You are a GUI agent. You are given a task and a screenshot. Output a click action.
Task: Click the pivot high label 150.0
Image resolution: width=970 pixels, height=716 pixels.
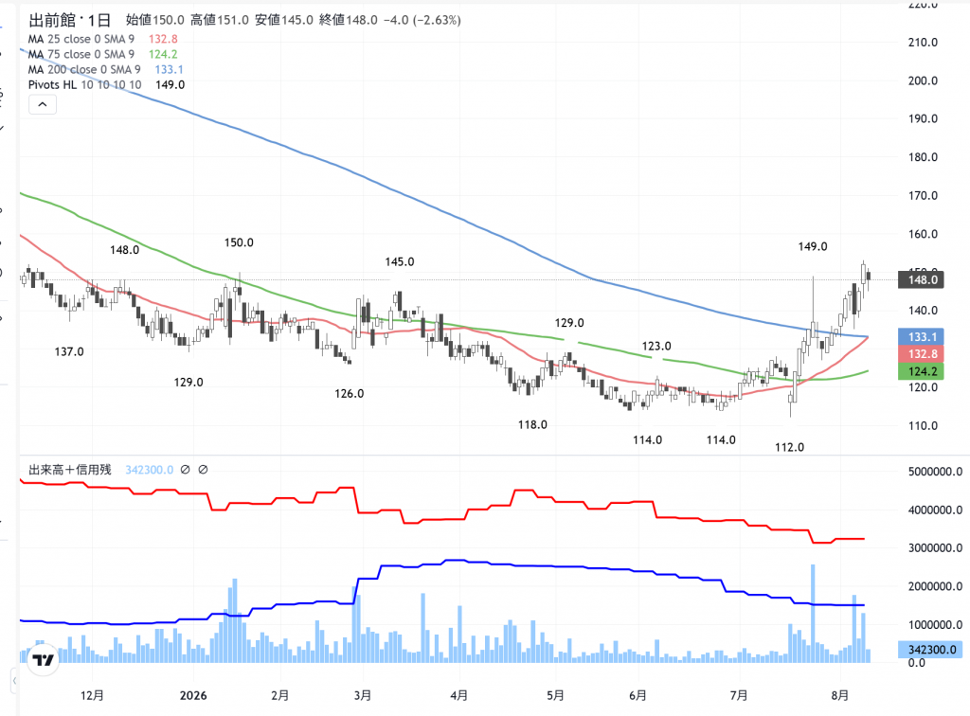[239, 243]
